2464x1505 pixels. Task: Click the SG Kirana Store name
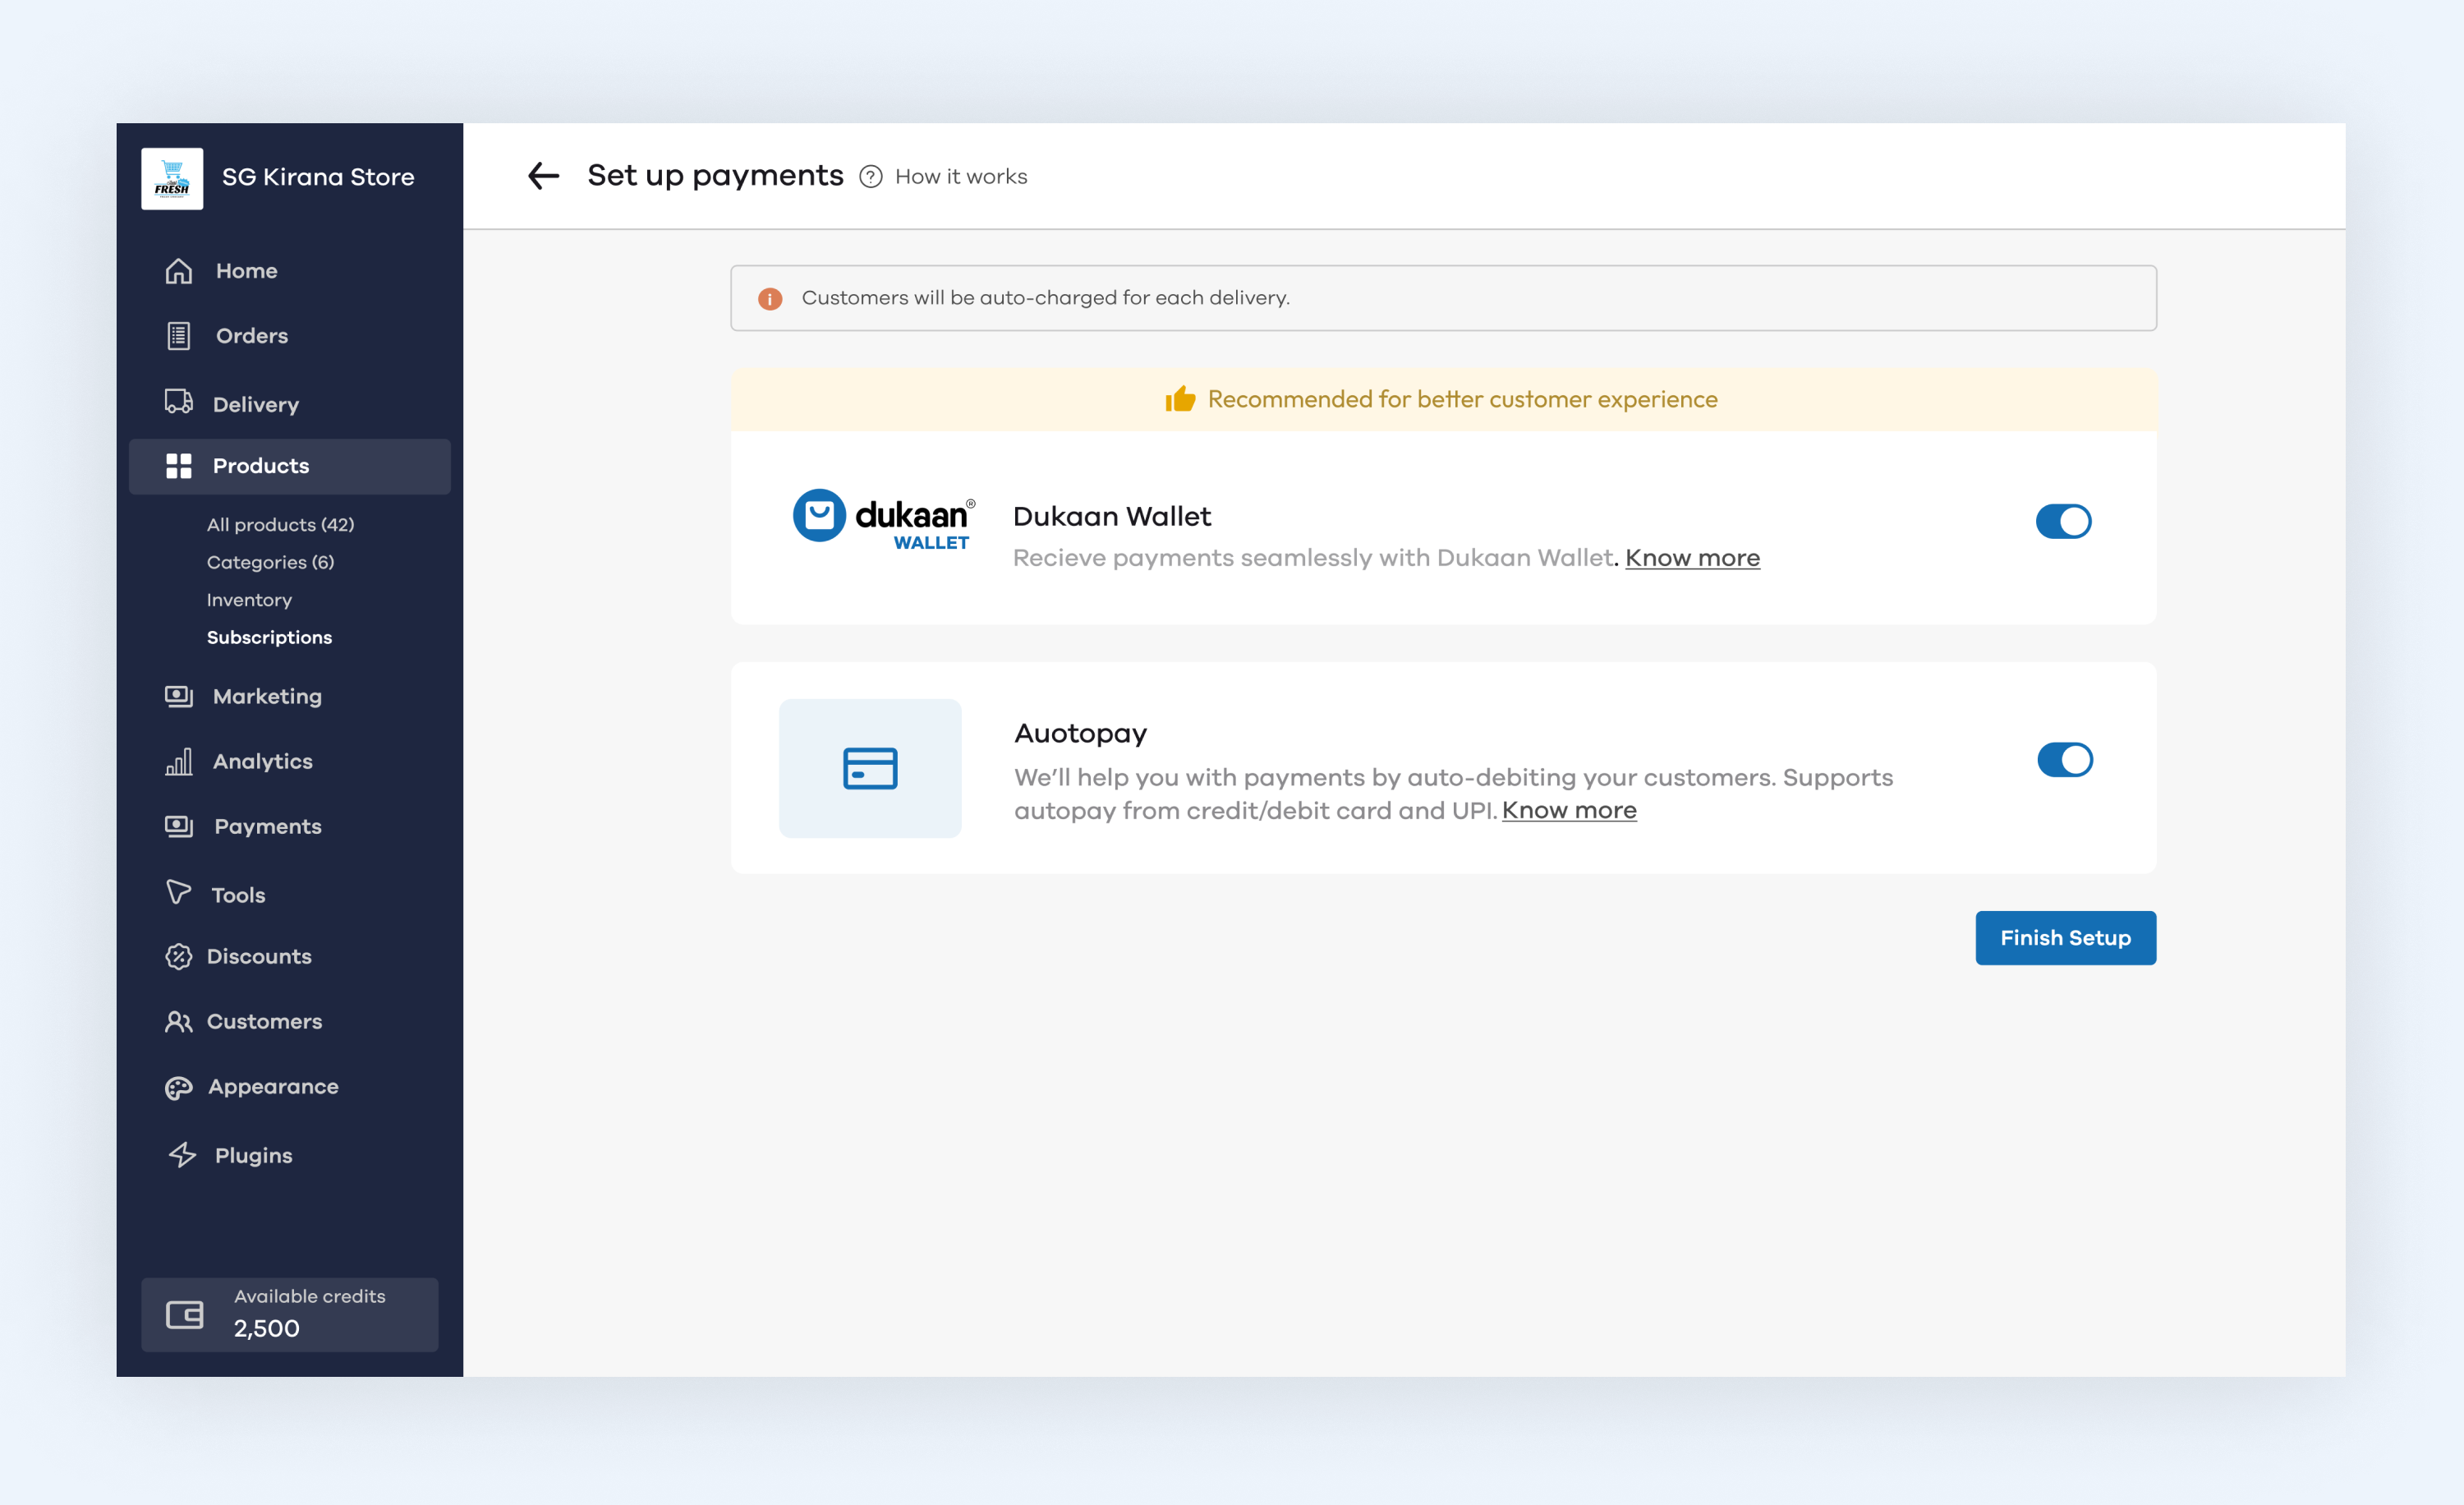pyautogui.click(x=318, y=177)
